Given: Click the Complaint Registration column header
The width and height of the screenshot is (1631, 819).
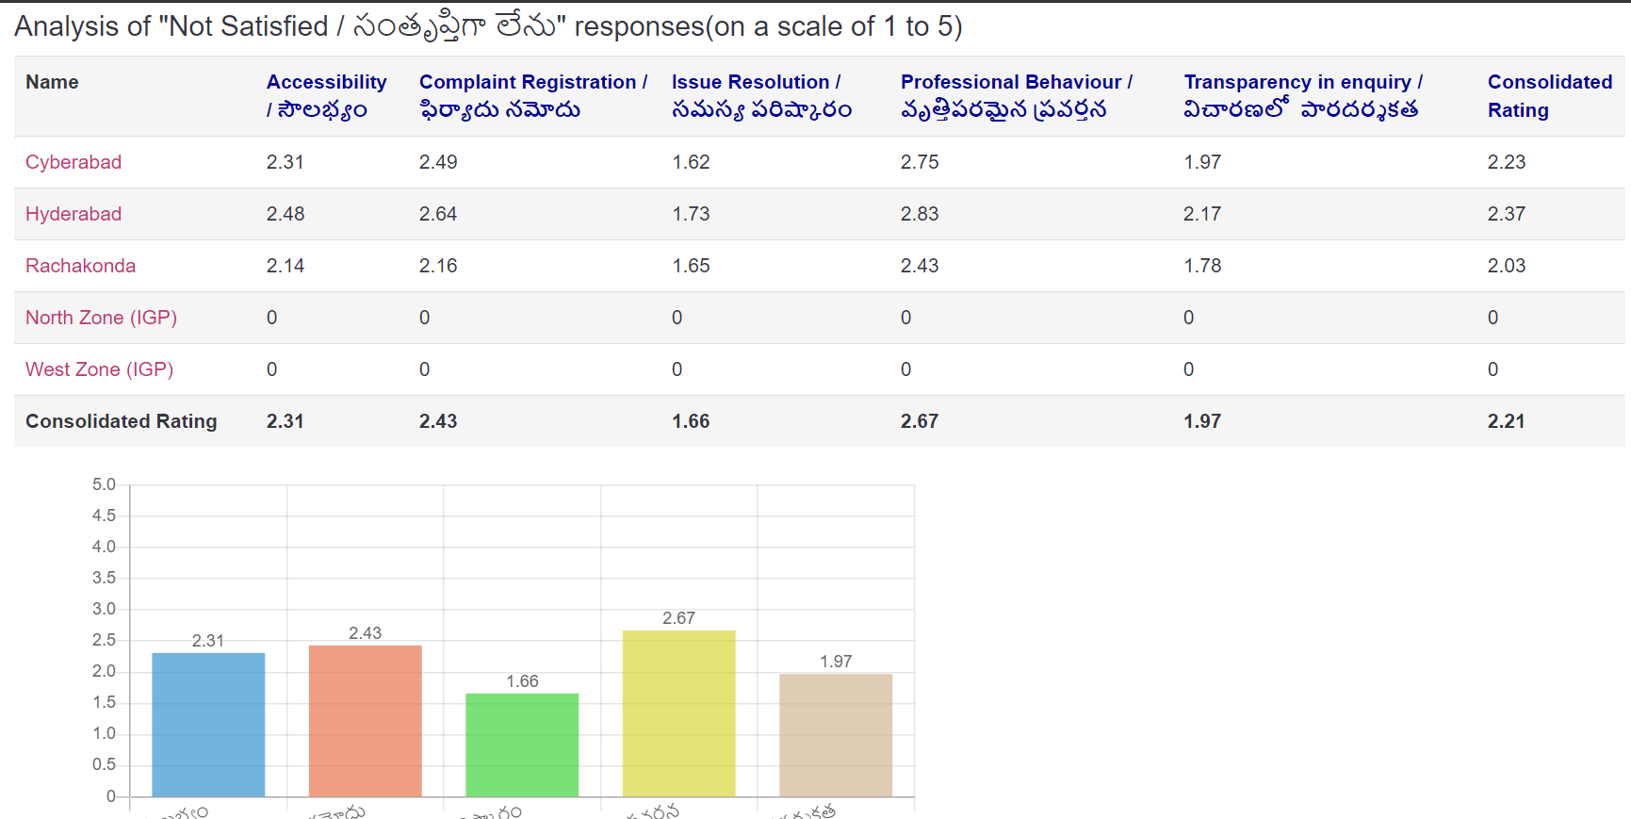Looking at the screenshot, I should click(532, 96).
